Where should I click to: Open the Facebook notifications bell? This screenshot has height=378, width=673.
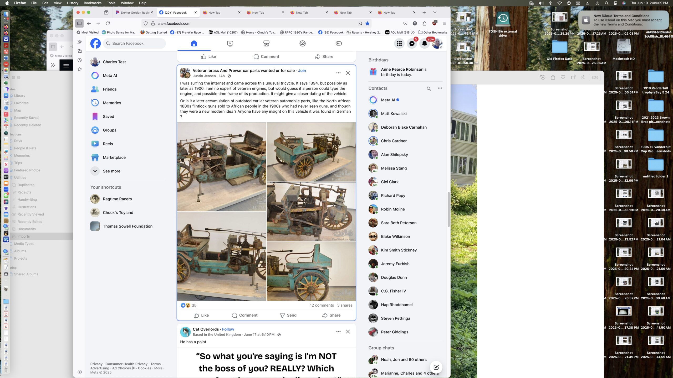pos(424,44)
